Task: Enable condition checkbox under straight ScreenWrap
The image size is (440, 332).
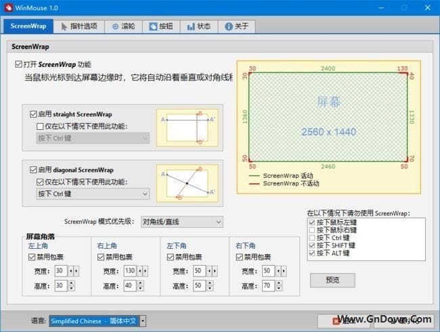Action: click(x=40, y=126)
